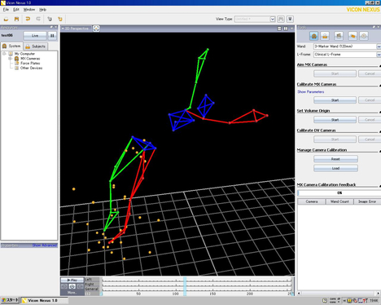381x305 pixels.
Task: Collapse the Calibrate DV Cameras section
Action: pyautogui.click(x=379, y=131)
